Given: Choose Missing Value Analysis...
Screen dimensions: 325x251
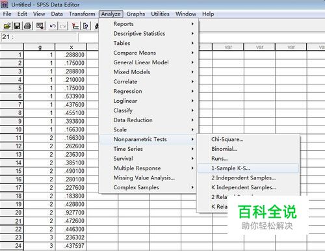Looking at the screenshot, I should coord(148,178).
